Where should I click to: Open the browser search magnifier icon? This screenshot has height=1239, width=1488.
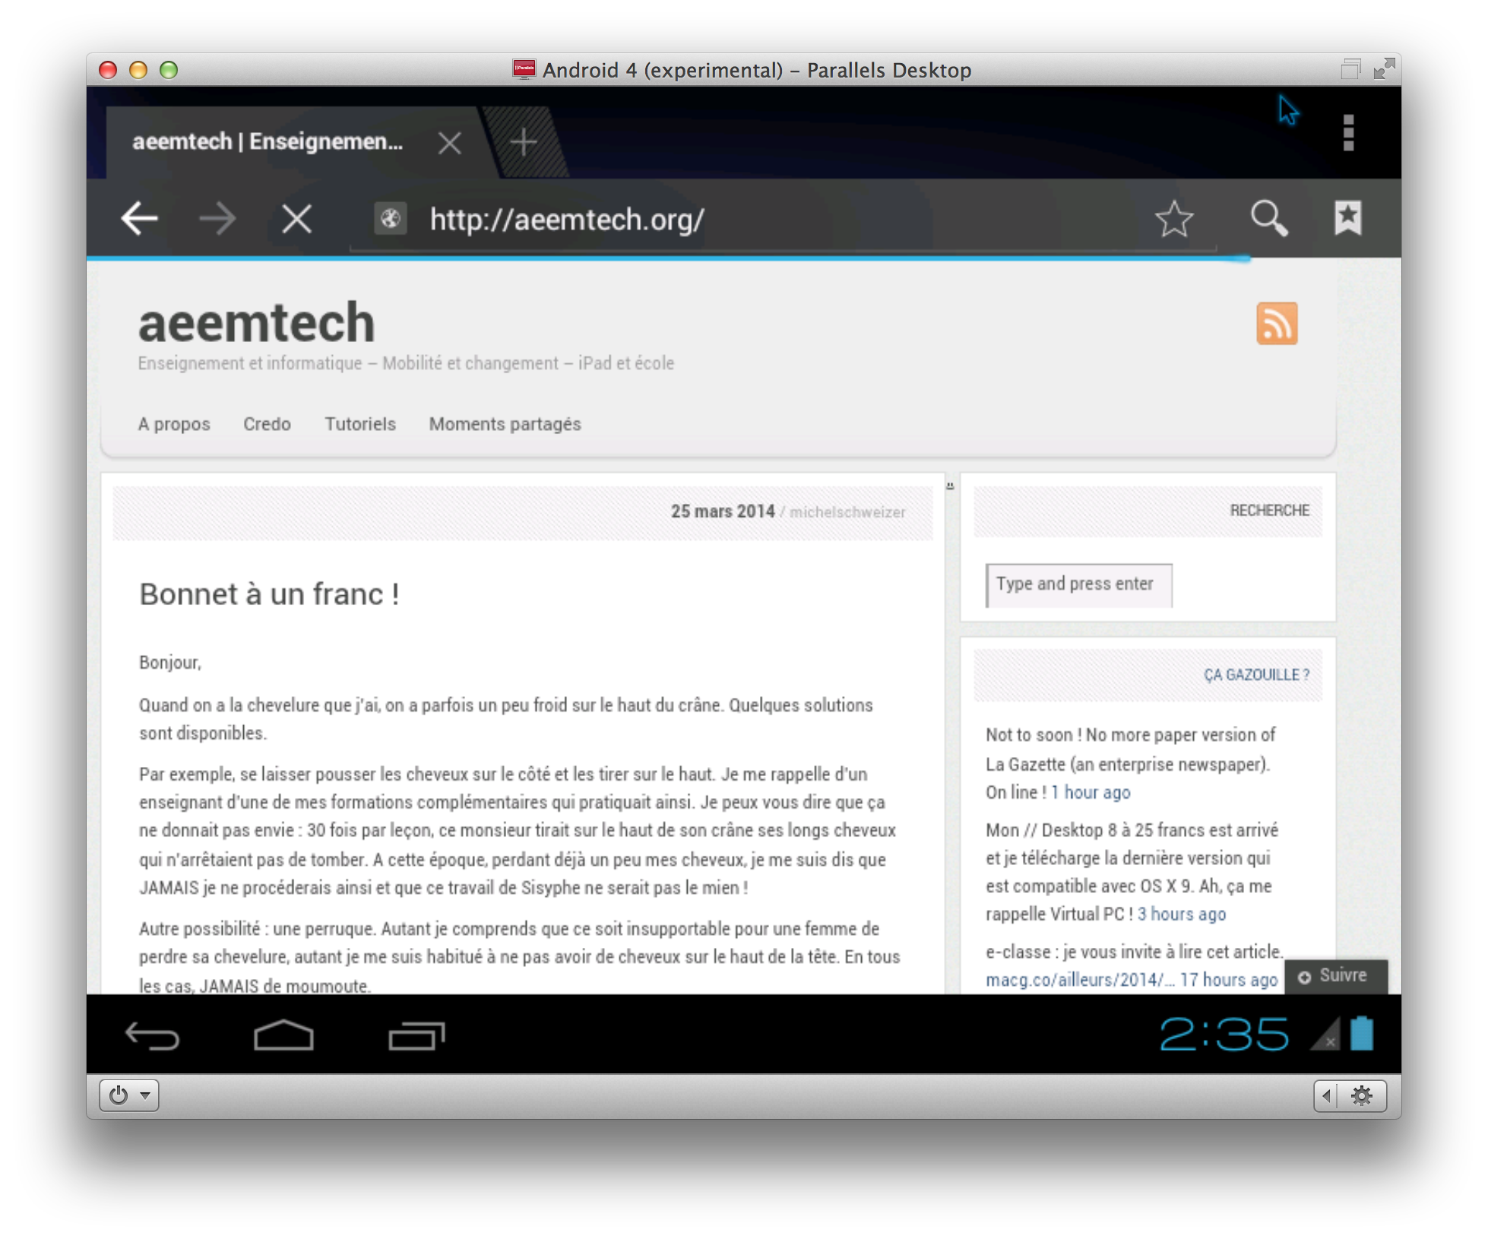[x=1268, y=220]
